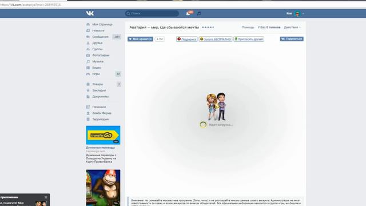366x206 pixels.
Task: Click the Avataria characters loading image
Action: (216, 106)
